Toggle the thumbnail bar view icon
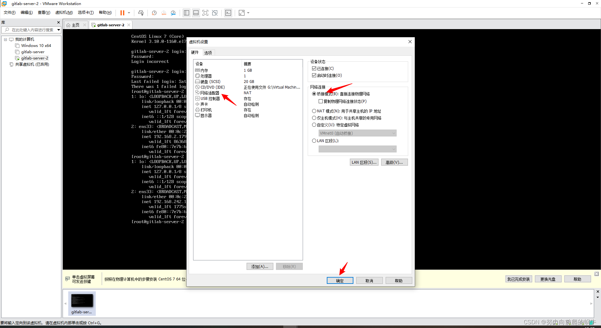 click(196, 13)
